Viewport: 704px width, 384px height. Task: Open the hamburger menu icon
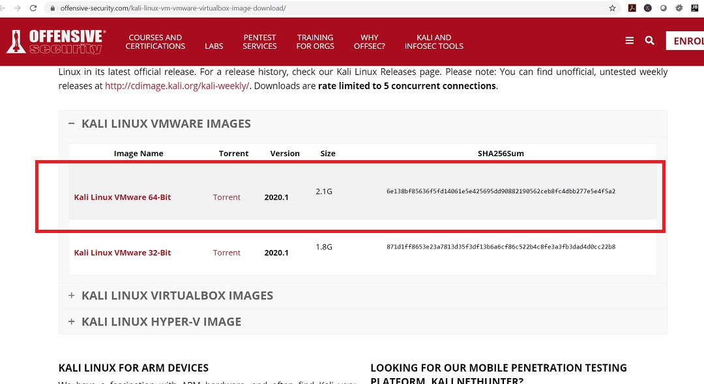click(630, 41)
